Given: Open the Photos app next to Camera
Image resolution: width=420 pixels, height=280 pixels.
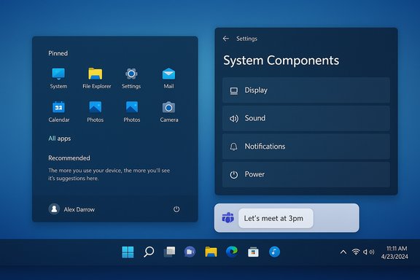Looking at the screenshot, I should click(x=132, y=112).
